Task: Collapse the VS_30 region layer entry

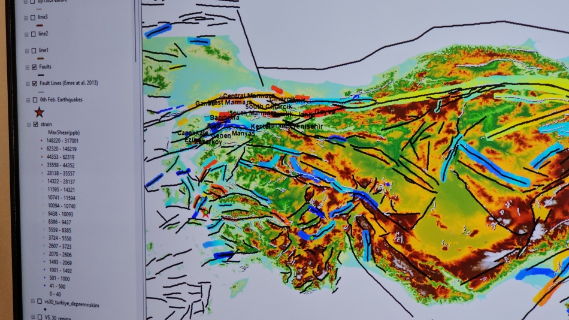Action: 33,318
